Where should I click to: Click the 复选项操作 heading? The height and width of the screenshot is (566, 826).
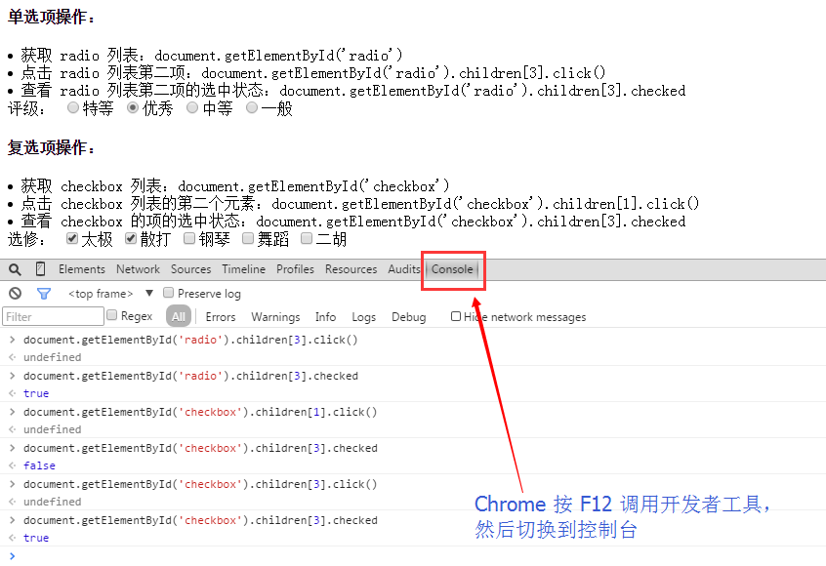[x=51, y=147]
